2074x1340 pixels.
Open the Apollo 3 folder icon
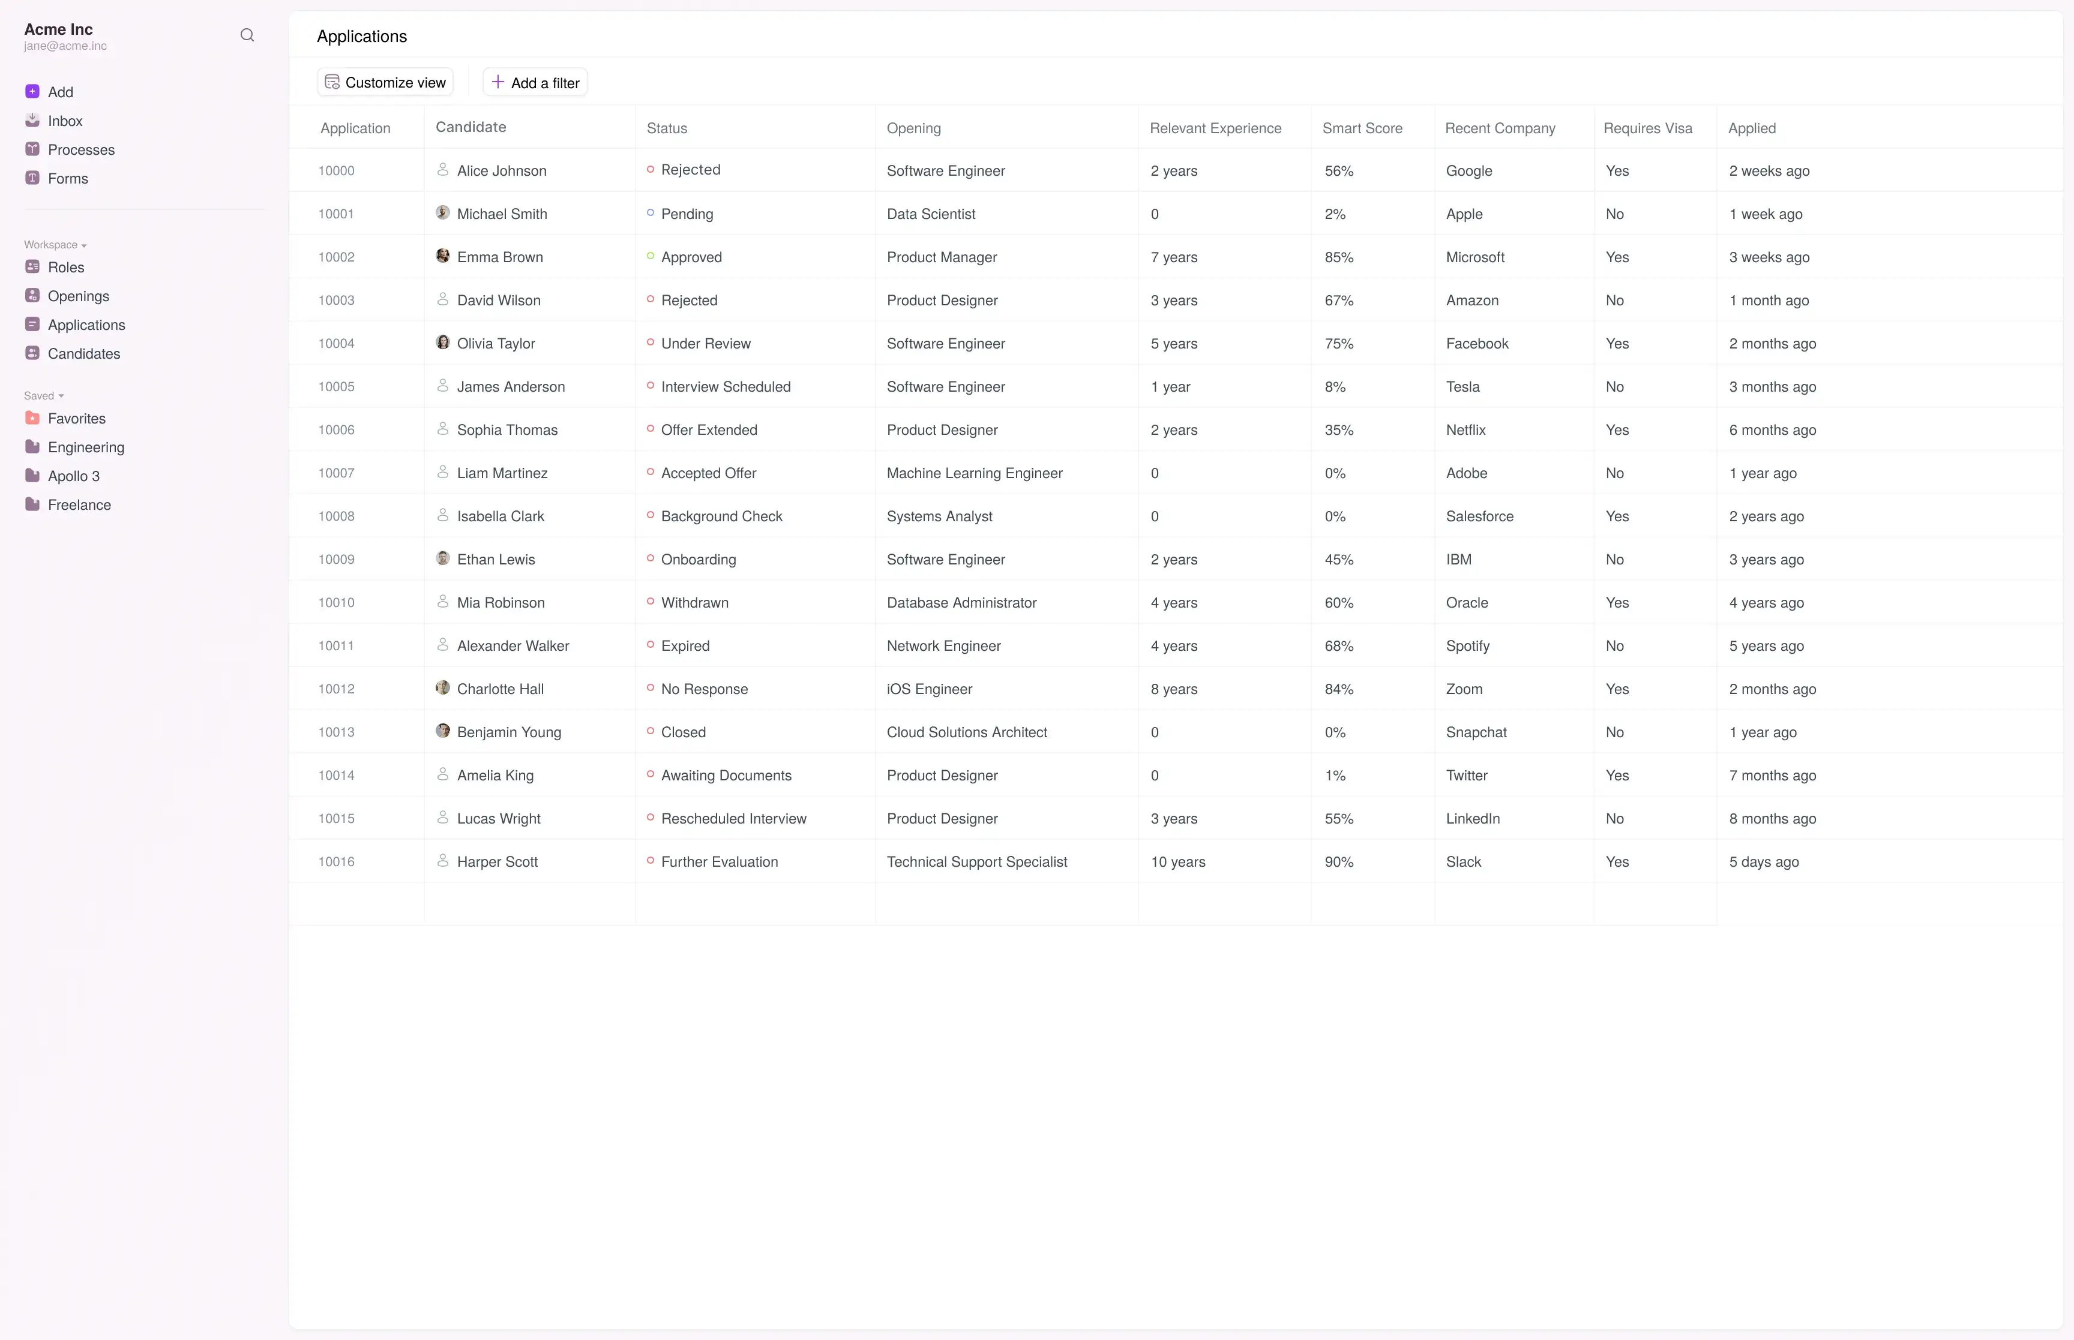(x=32, y=475)
